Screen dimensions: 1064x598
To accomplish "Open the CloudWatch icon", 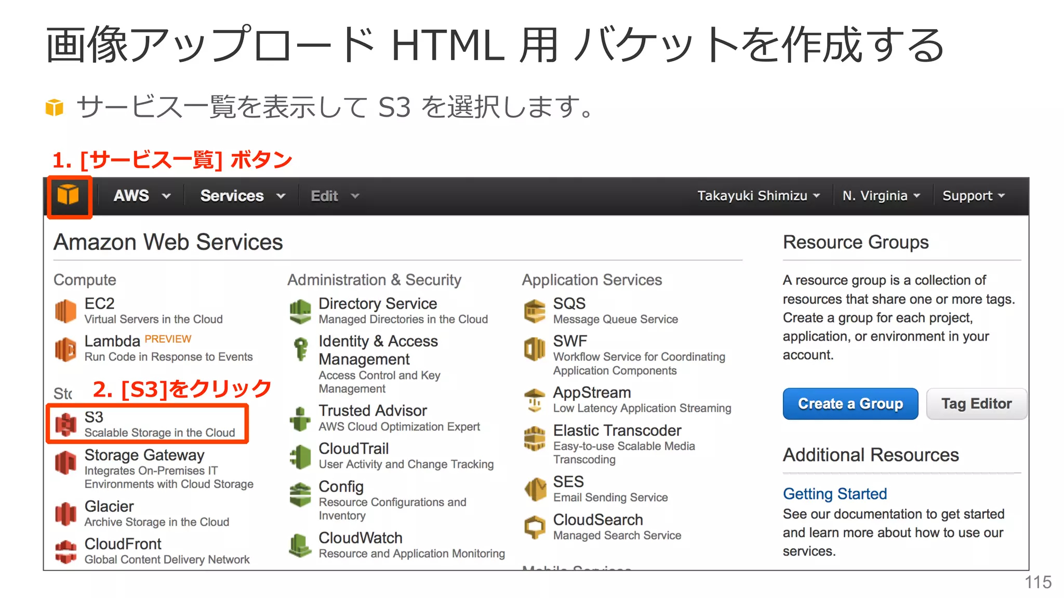I will click(300, 546).
